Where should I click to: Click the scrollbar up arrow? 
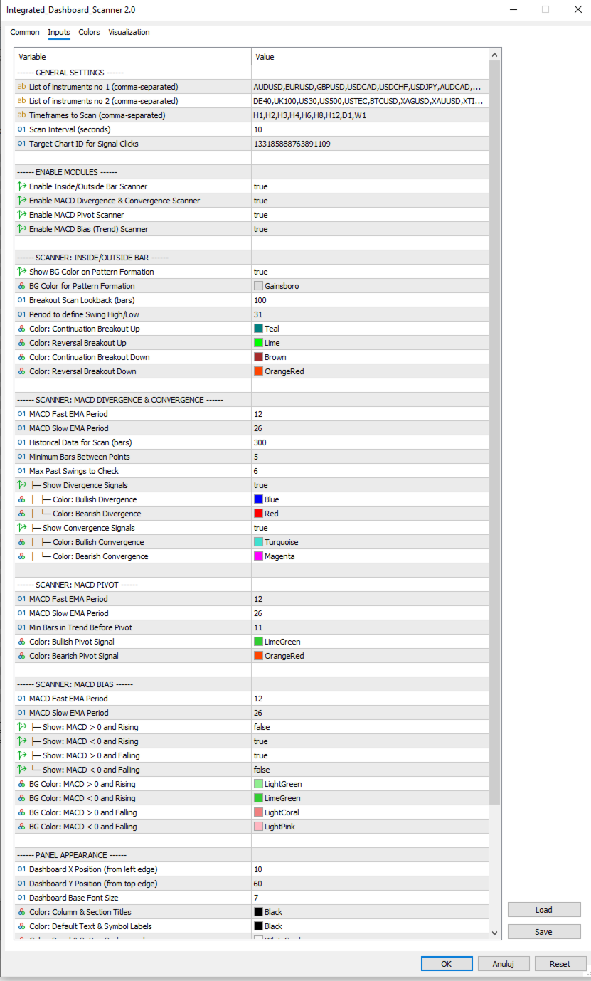click(495, 54)
